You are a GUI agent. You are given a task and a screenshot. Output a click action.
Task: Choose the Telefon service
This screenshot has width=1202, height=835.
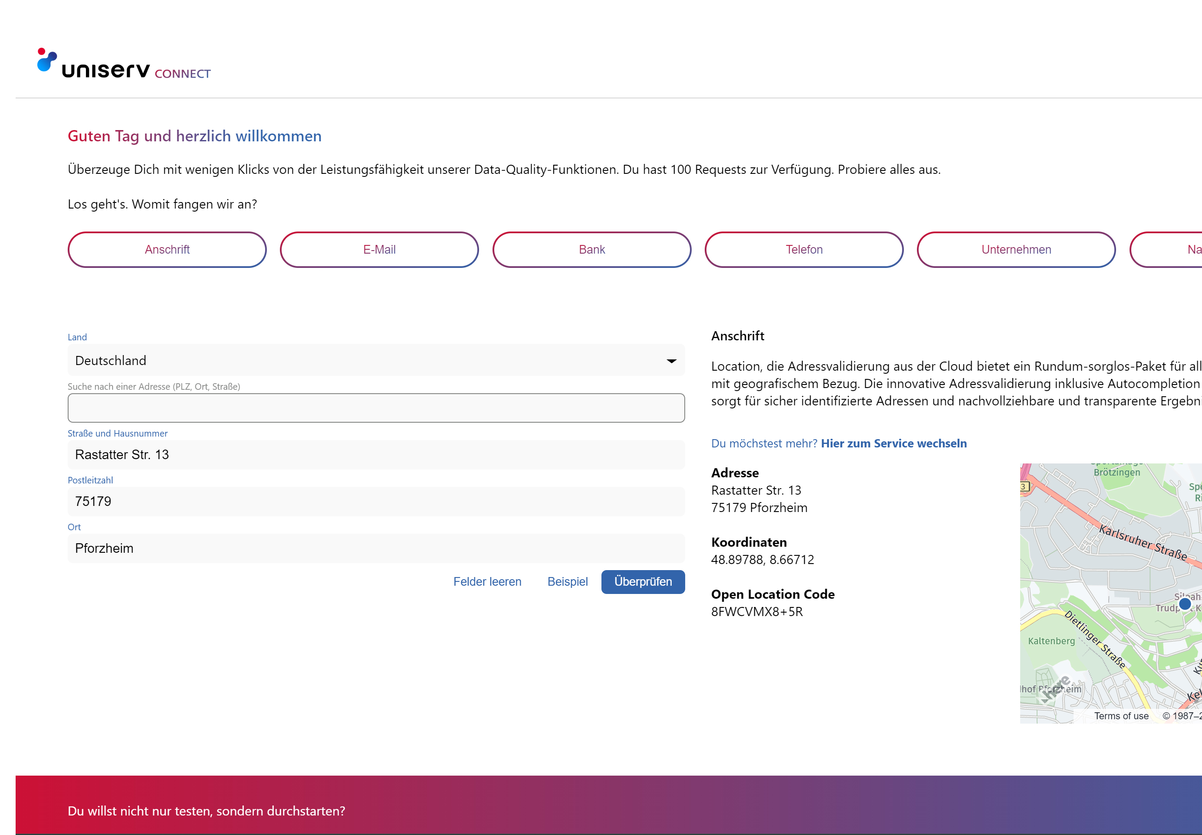[x=804, y=250]
